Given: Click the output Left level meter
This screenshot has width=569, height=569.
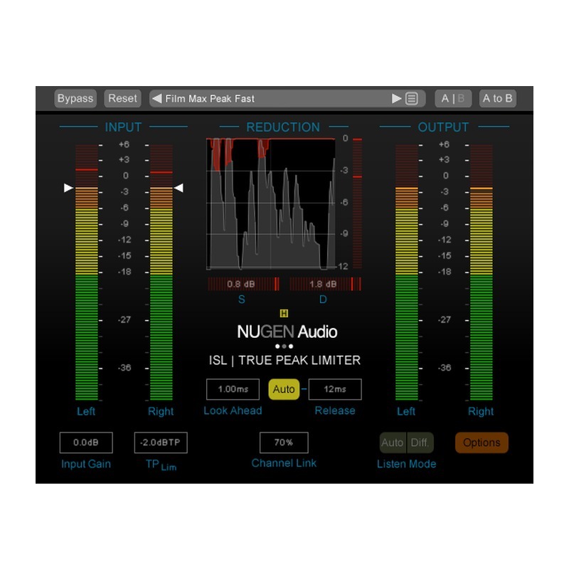Looking at the screenshot, I should tap(406, 272).
